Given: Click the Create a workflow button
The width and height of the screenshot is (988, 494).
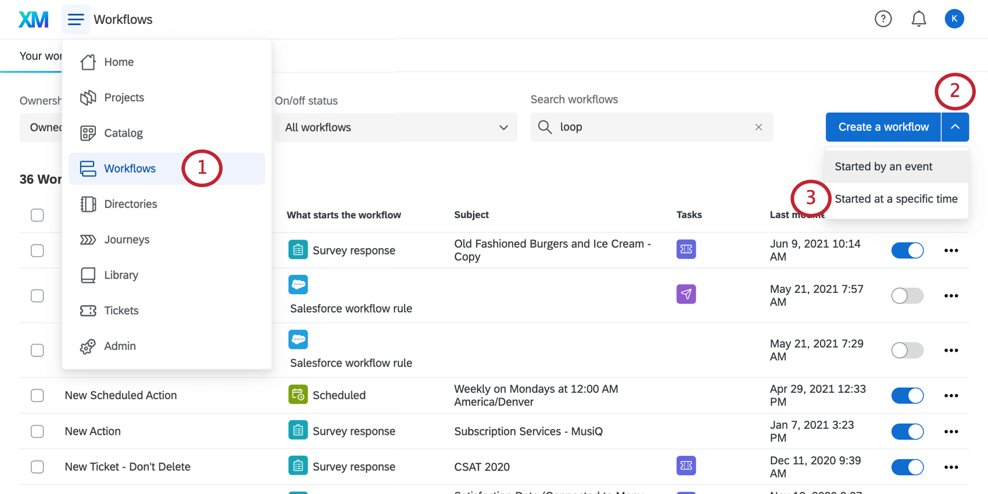Looking at the screenshot, I should [x=883, y=127].
